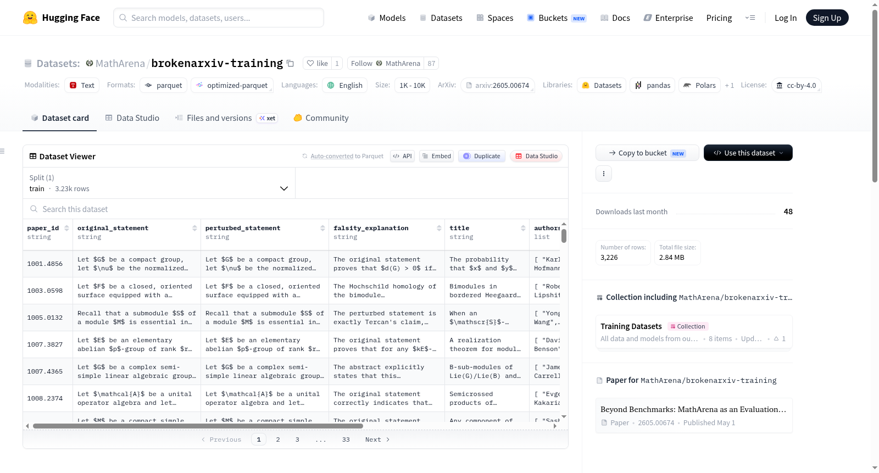Click the Polars library tag
The height and width of the screenshot is (473, 879).
click(700, 85)
